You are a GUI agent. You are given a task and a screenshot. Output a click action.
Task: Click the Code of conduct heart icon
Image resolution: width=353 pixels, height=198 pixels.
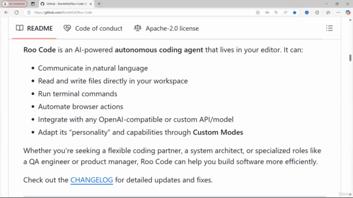67,28
